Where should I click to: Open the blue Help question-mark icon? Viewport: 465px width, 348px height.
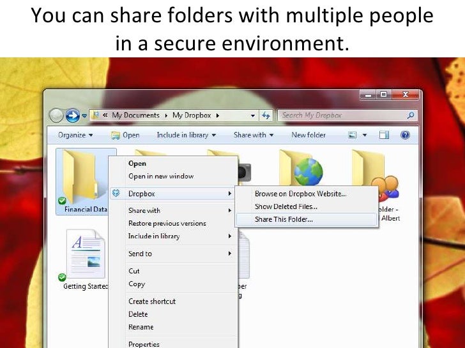405,135
